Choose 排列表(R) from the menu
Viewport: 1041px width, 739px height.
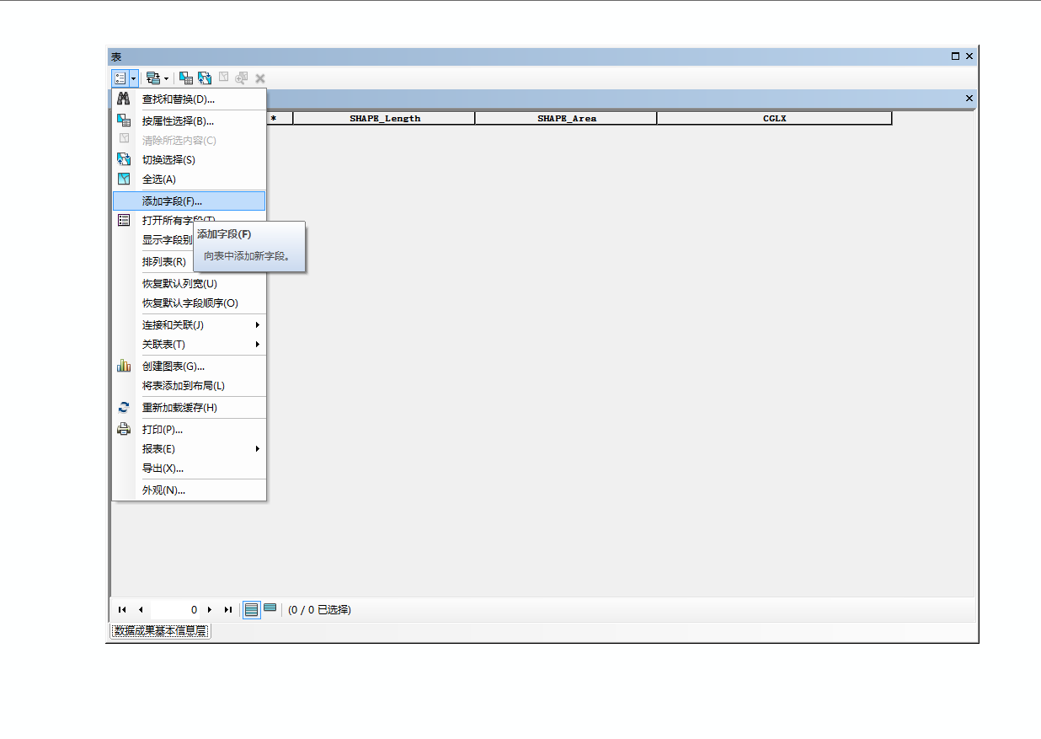pyautogui.click(x=190, y=261)
